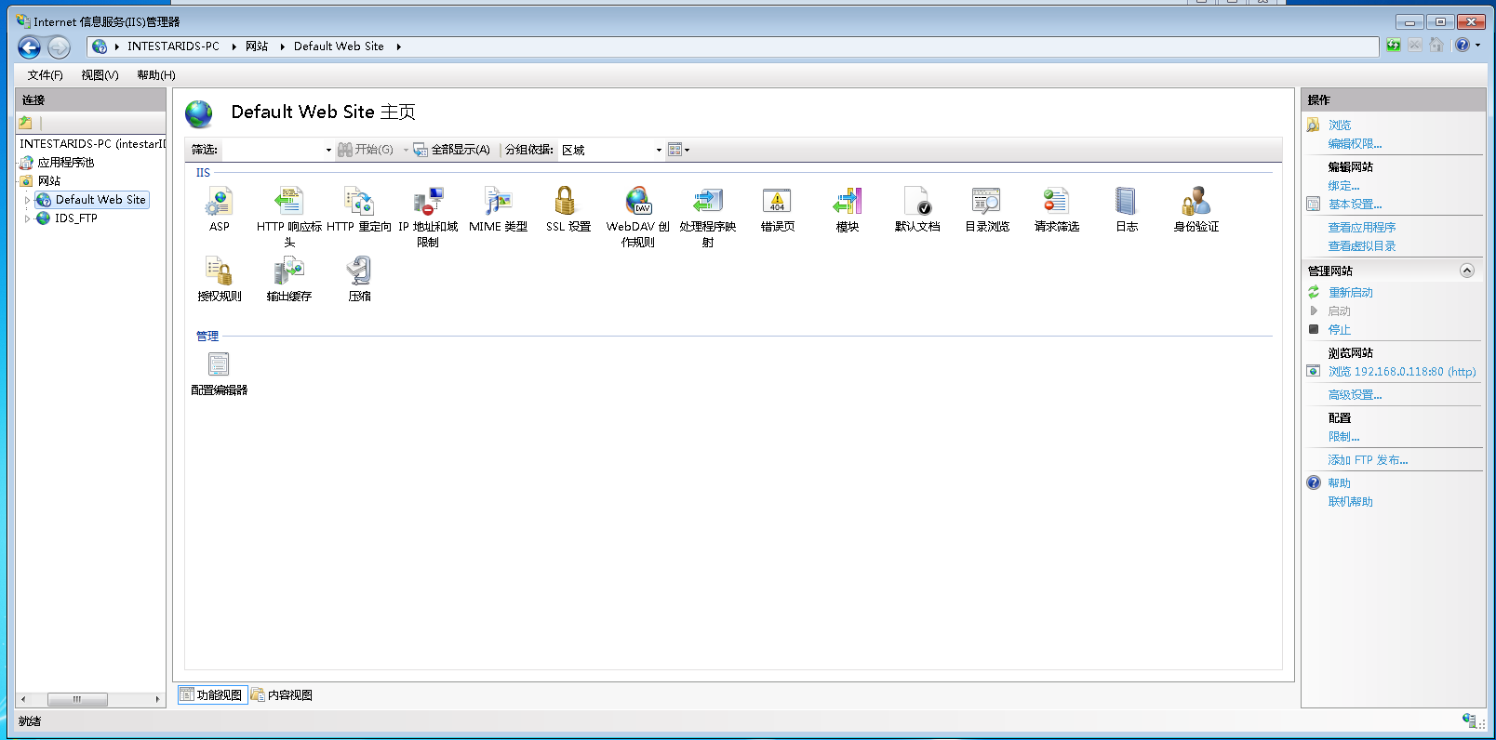
Task: Click 高级设置... link
Action: pyautogui.click(x=1355, y=395)
